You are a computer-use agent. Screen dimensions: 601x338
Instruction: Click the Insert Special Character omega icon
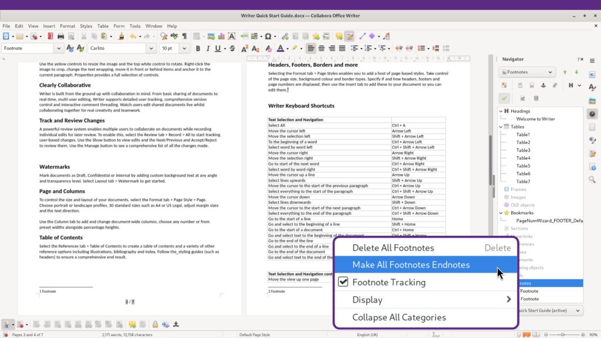pos(268,36)
